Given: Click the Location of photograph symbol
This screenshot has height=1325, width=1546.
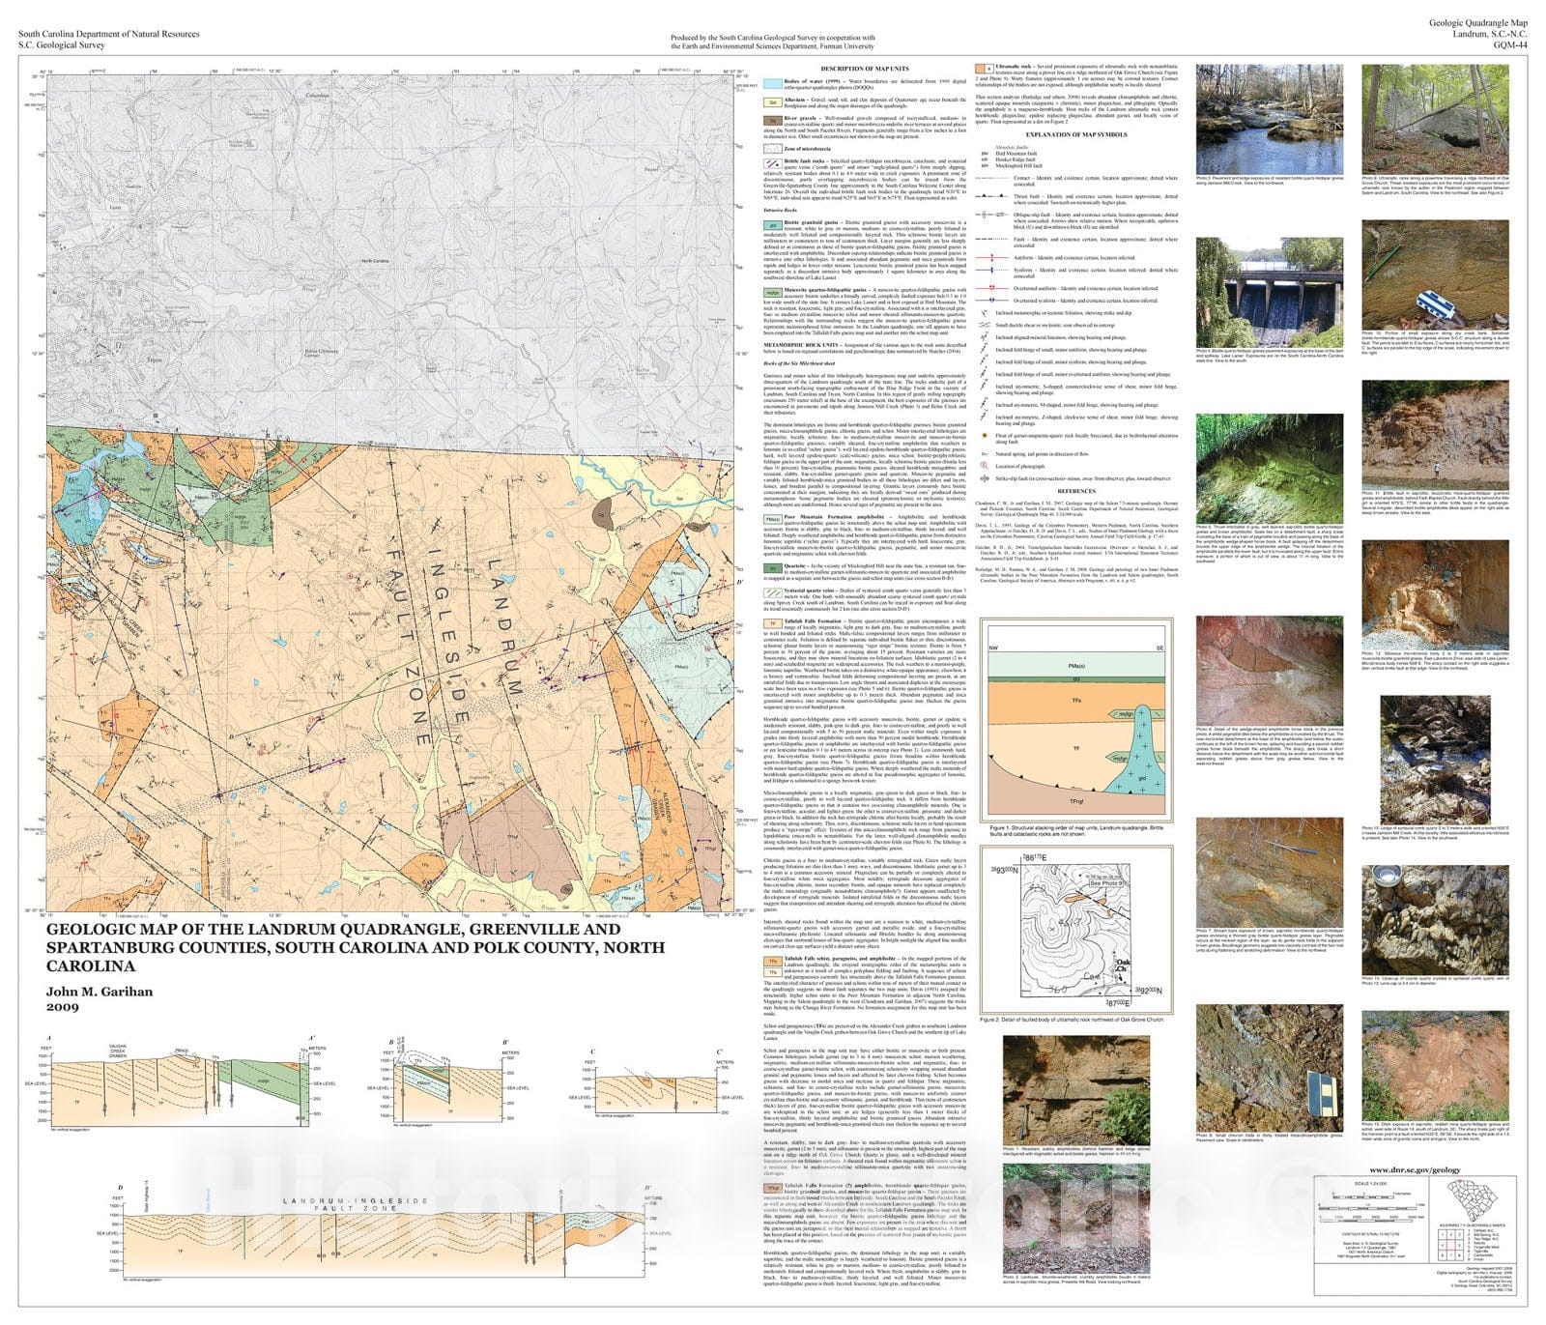Looking at the screenshot, I should 984,466.
